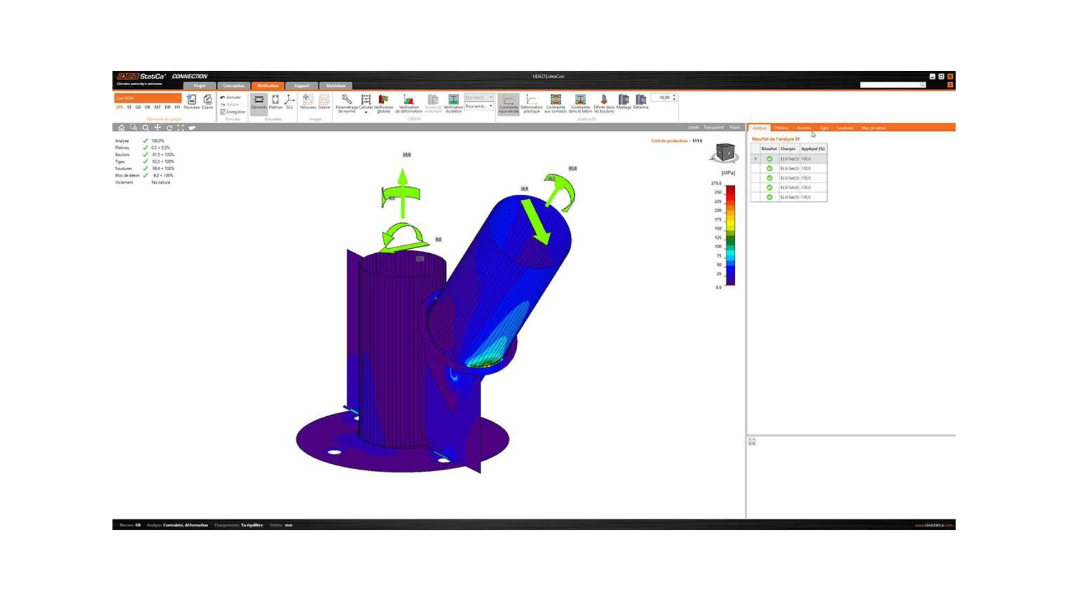1068x601 pixels.
Task: Switch to the Conception ribbon tab
Action: click(x=234, y=86)
